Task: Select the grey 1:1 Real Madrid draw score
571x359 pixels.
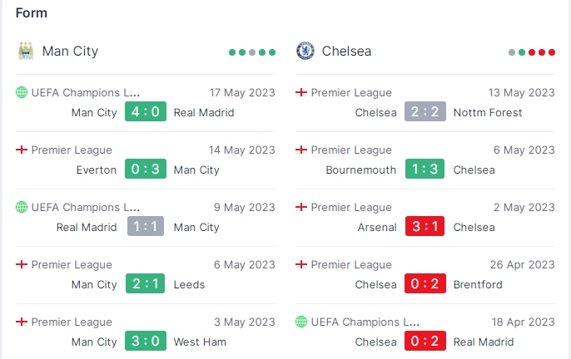Action: tap(146, 226)
